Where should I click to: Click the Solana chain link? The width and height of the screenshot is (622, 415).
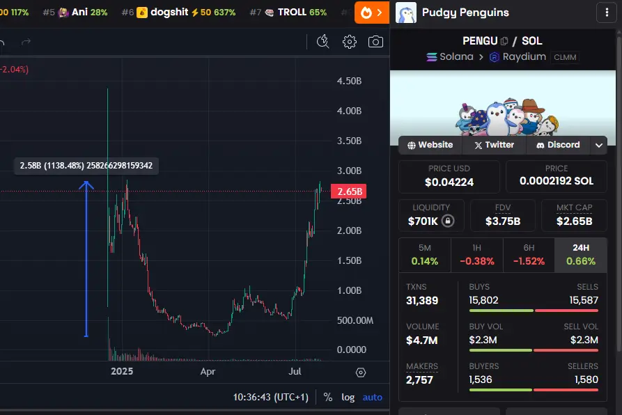coord(450,56)
